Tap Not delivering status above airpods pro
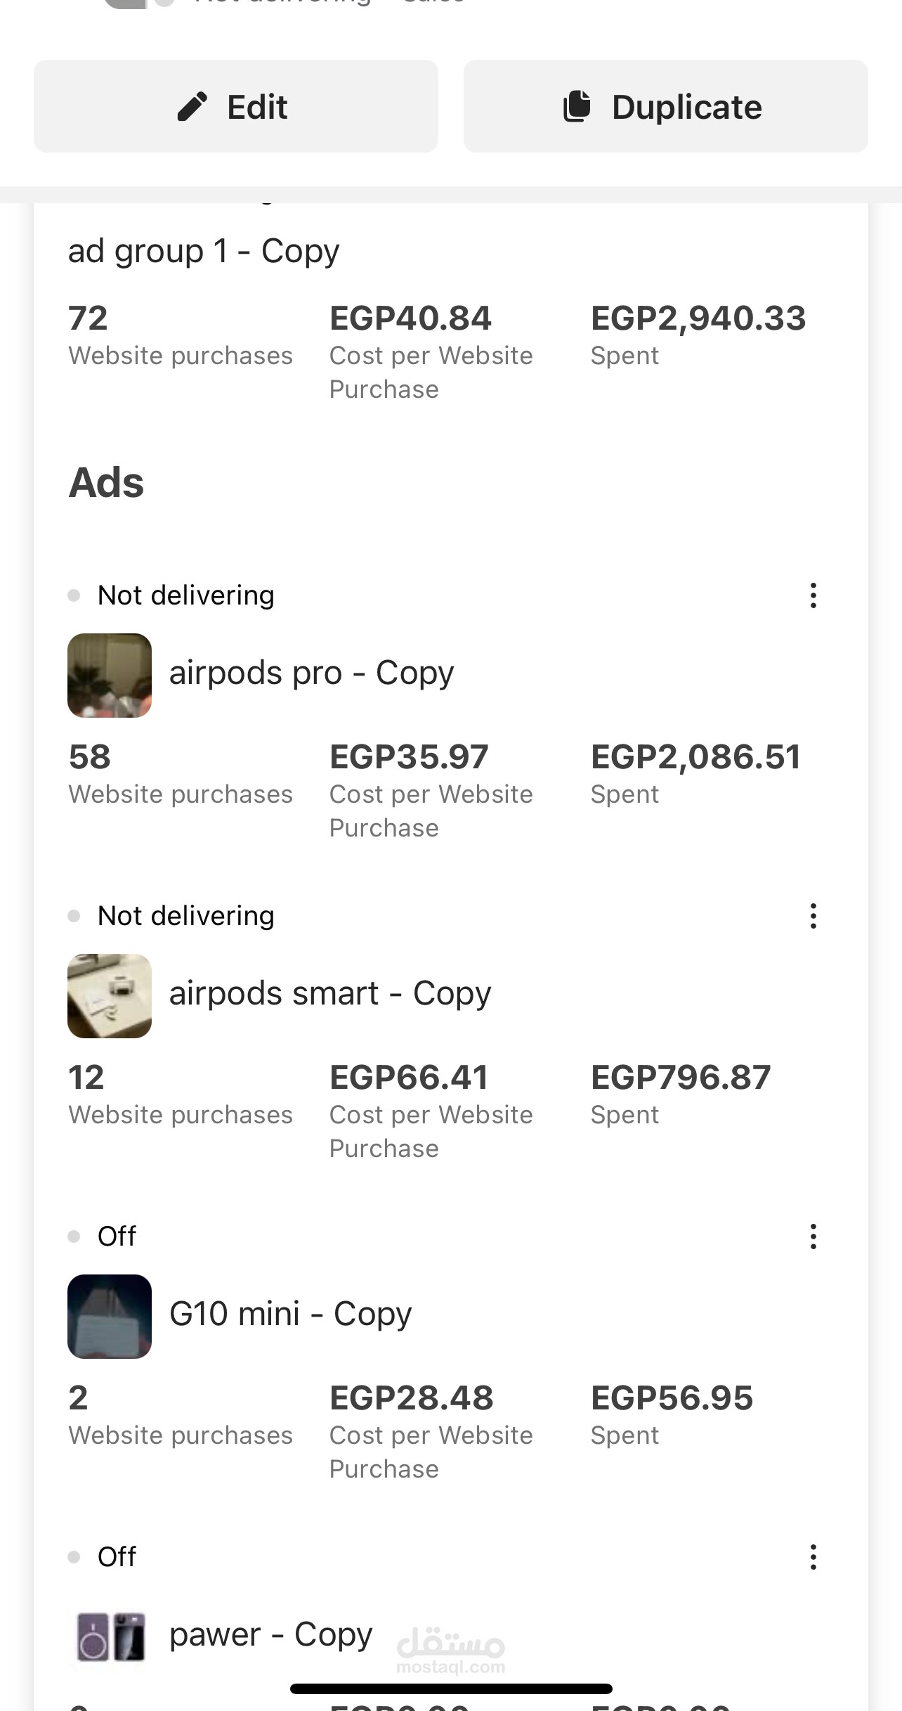 [x=185, y=595]
